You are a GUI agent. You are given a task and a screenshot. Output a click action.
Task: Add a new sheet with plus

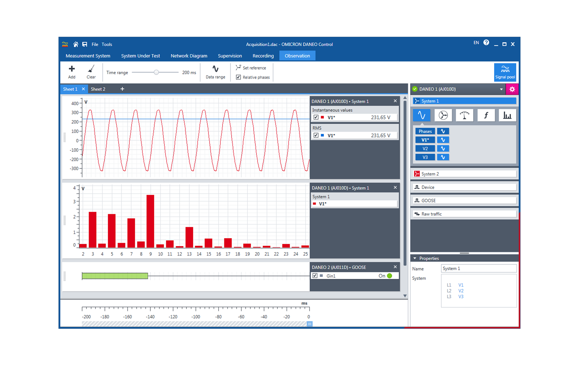(122, 89)
